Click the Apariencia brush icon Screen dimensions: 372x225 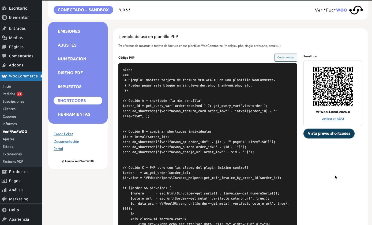click(4, 219)
